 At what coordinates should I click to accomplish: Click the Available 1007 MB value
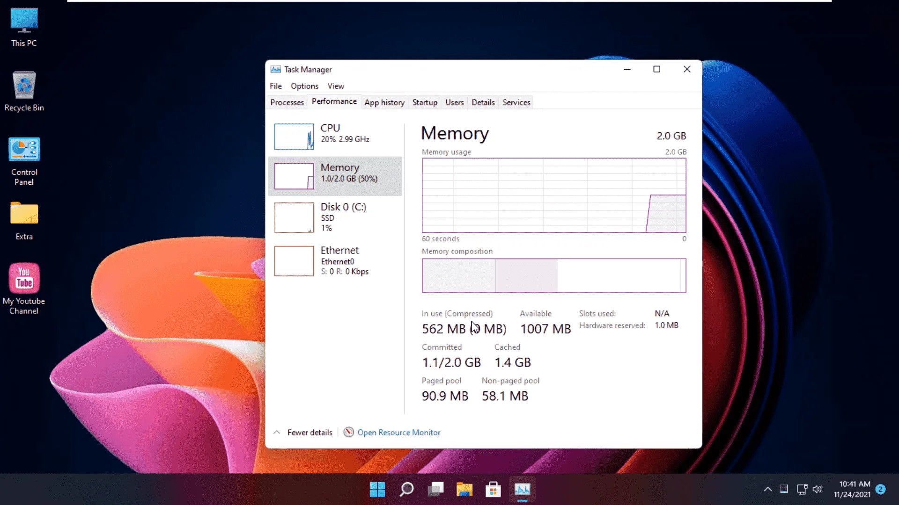point(545,329)
